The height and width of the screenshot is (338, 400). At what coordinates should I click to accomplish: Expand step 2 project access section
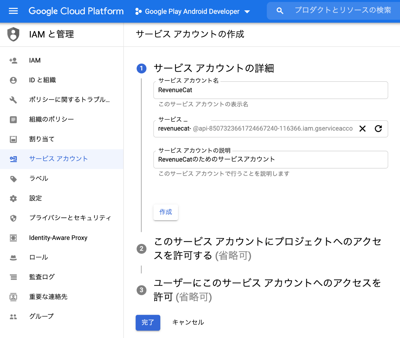click(267, 249)
